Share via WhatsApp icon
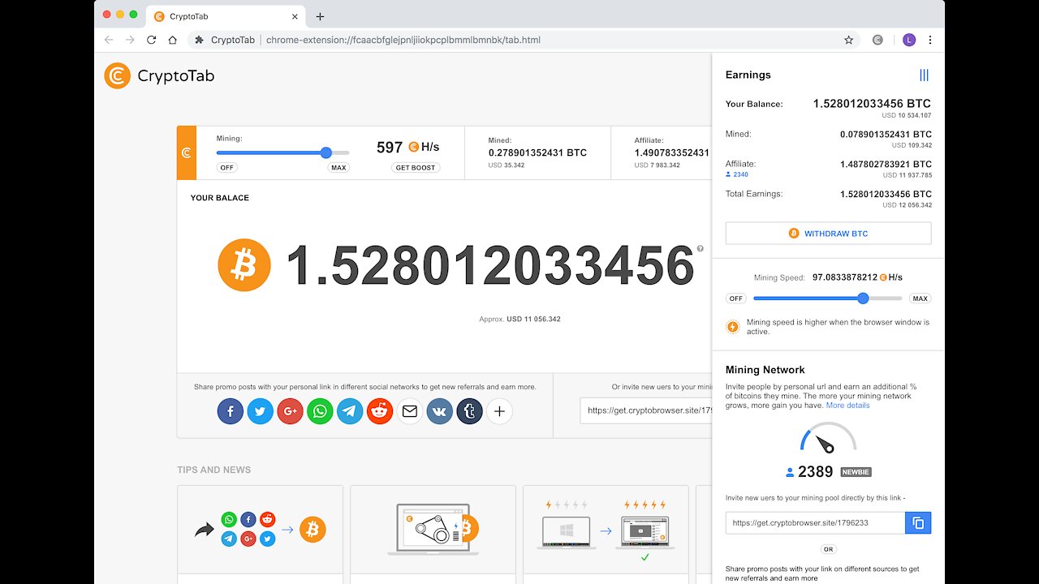This screenshot has height=584, width=1039. 320,411
